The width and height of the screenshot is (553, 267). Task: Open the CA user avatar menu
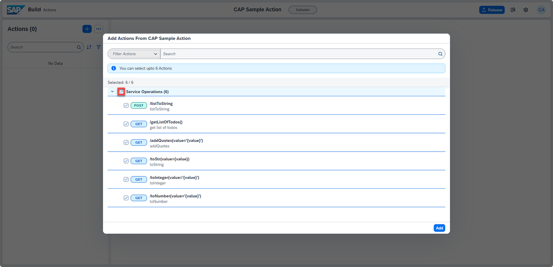(x=541, y=10)
